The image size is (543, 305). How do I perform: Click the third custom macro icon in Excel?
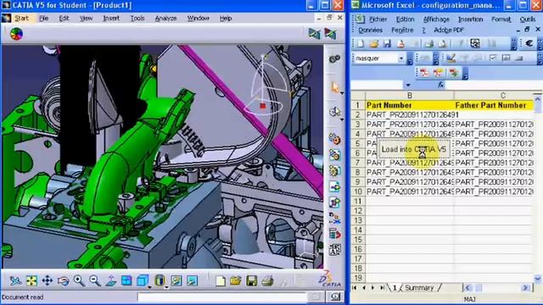point(453,73)
